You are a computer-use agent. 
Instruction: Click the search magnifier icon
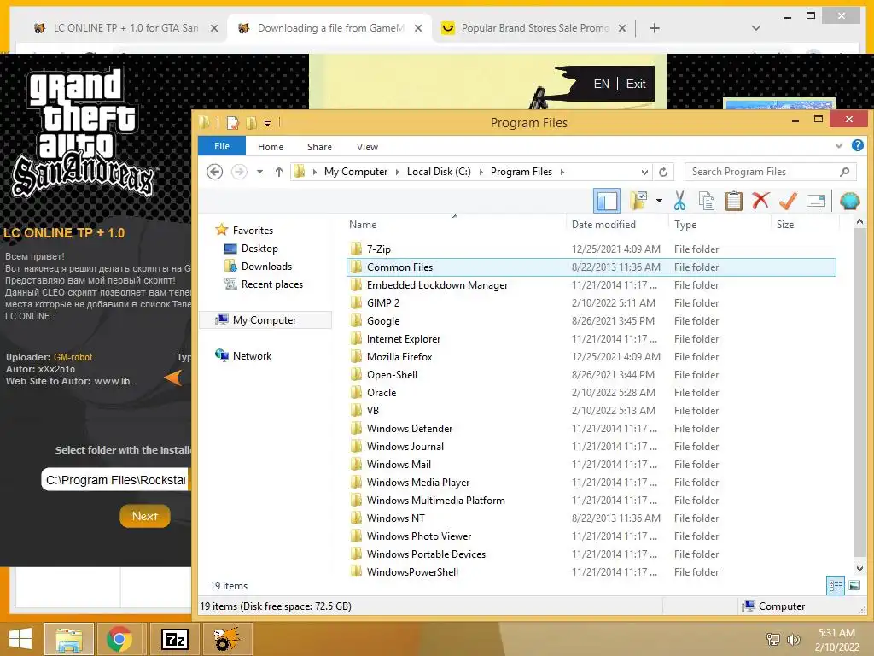point(845,172)
